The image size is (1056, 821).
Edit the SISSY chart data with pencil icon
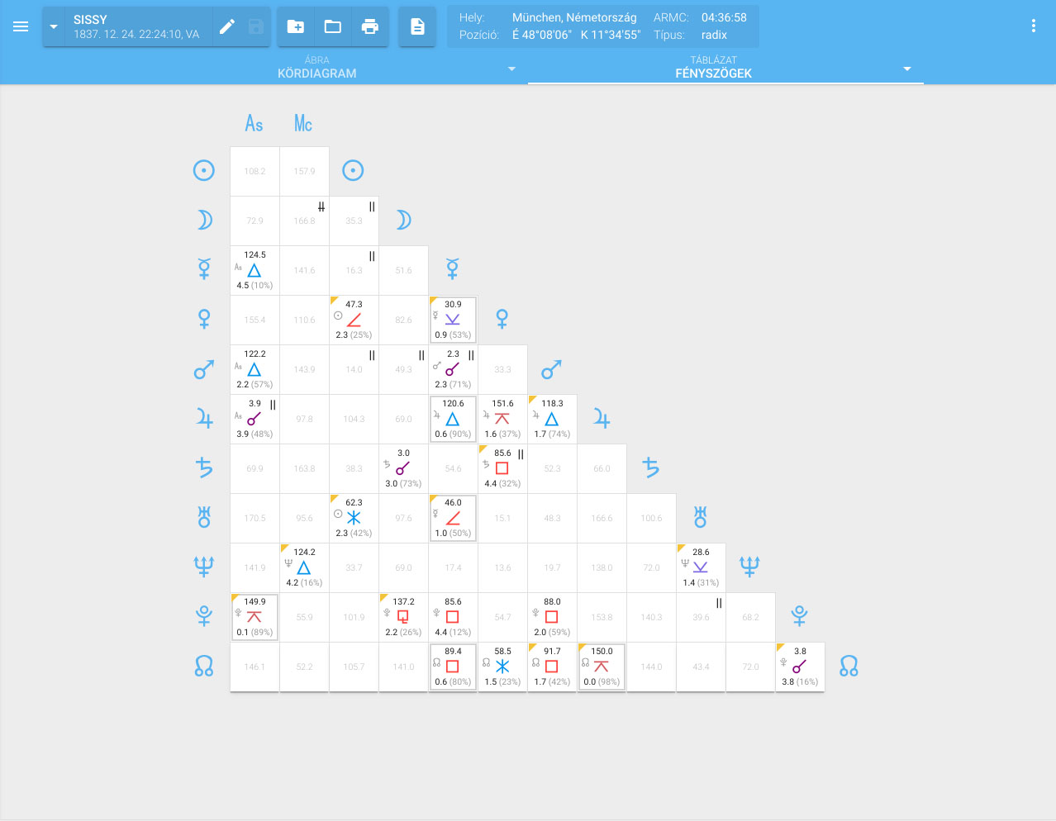pos(227,26)
